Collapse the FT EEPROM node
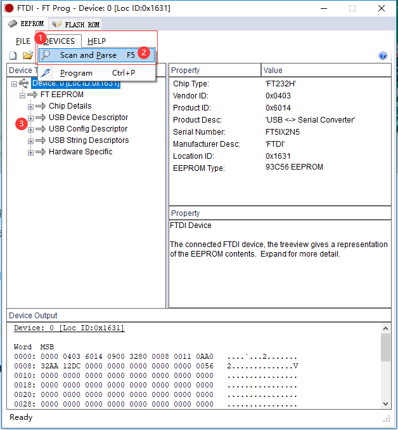This screenshot has height=430, width=398. 22,95
